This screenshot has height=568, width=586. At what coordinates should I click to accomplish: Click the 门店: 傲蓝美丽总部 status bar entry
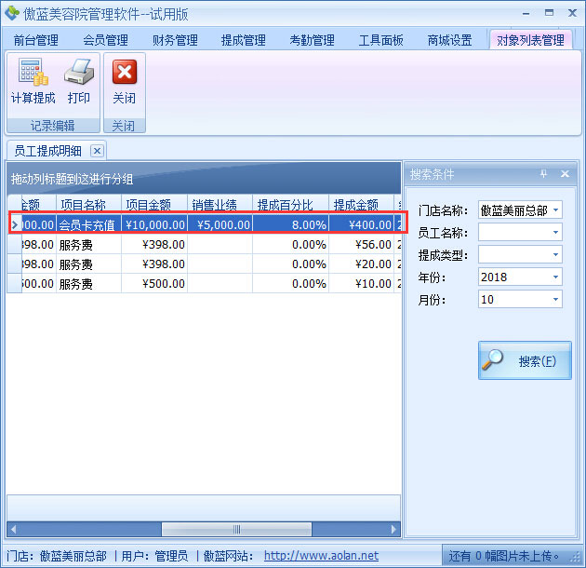pos(57,556)
